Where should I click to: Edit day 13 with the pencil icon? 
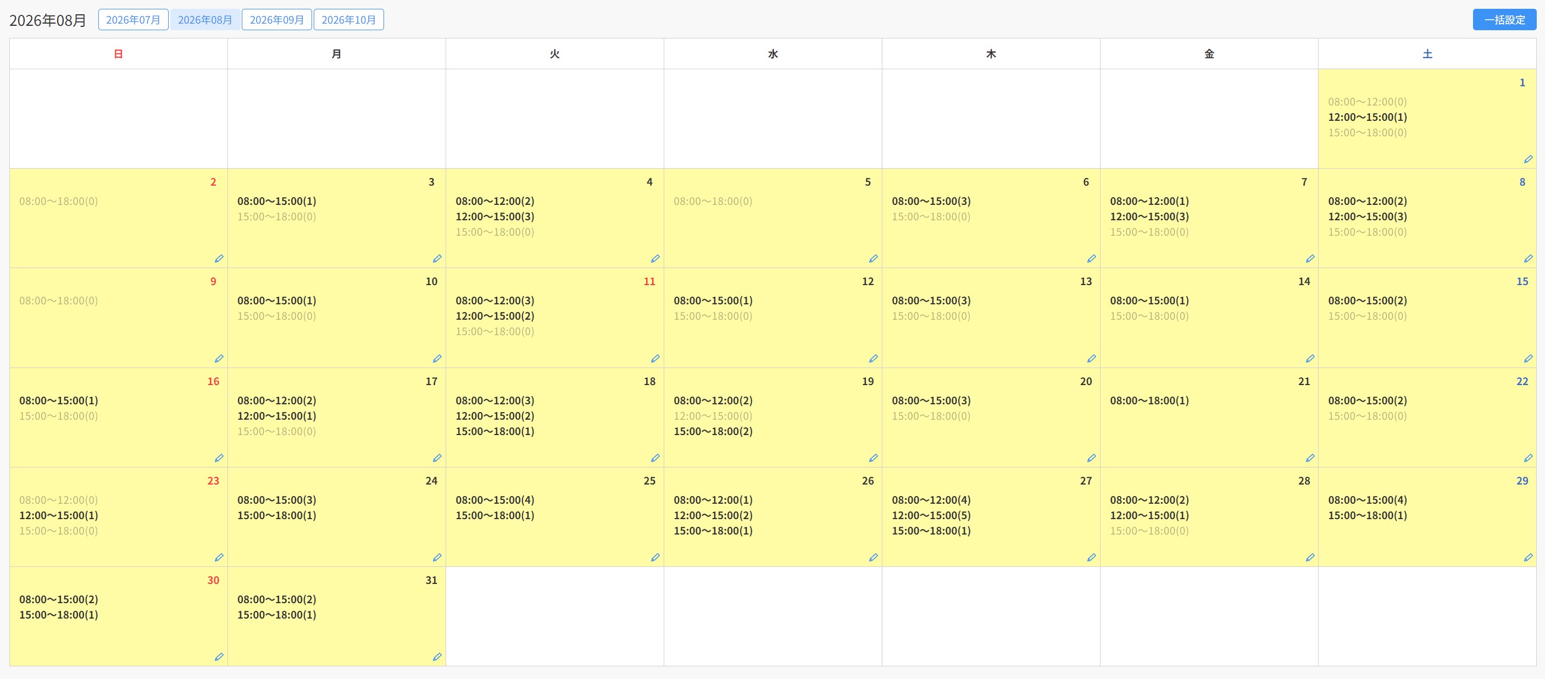(1091, 358)
